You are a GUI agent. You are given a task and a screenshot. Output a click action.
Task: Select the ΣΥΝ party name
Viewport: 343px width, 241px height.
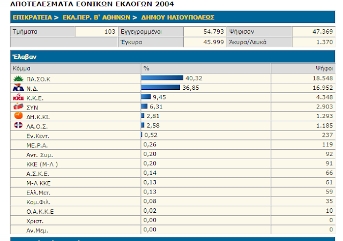pos(32,108)
